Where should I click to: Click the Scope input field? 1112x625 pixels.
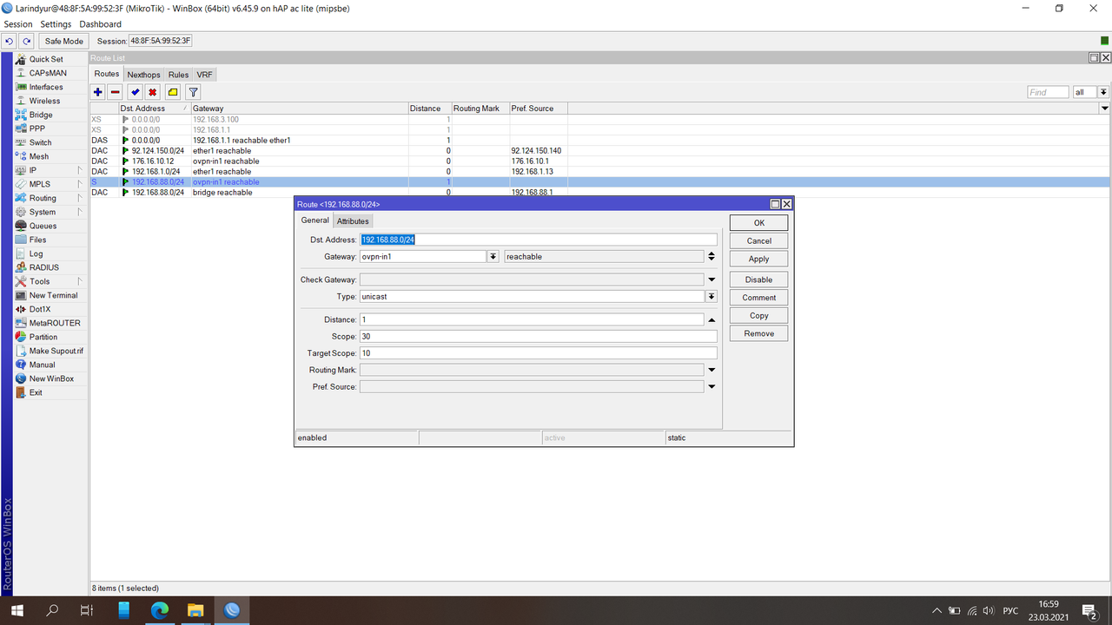tap(539, 337)
